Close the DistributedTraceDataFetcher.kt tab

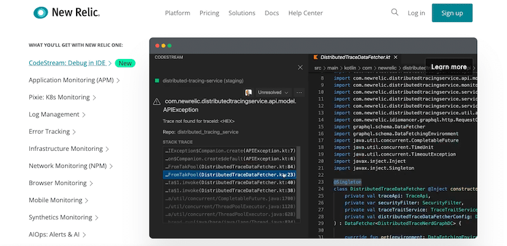[395, 57]
